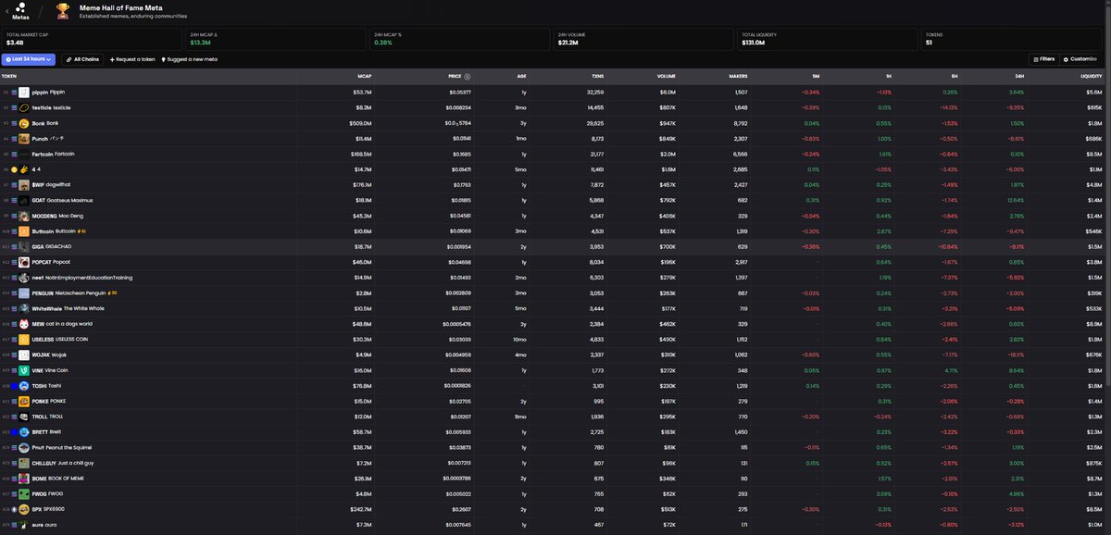Click the pippin token logo
Viewport: 1111px width, 535px height.
point(24,93)
